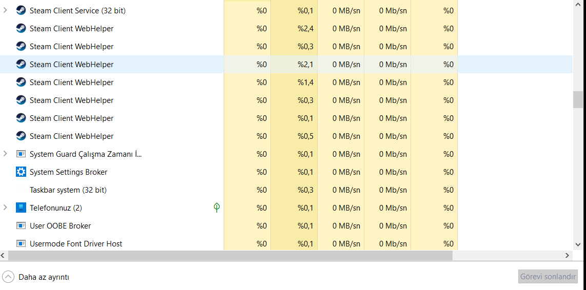Image resolution: width=586 pixels, height=290 pixels.
Task: Click the %1,4 memory value cell
Action: coord(294,82)
